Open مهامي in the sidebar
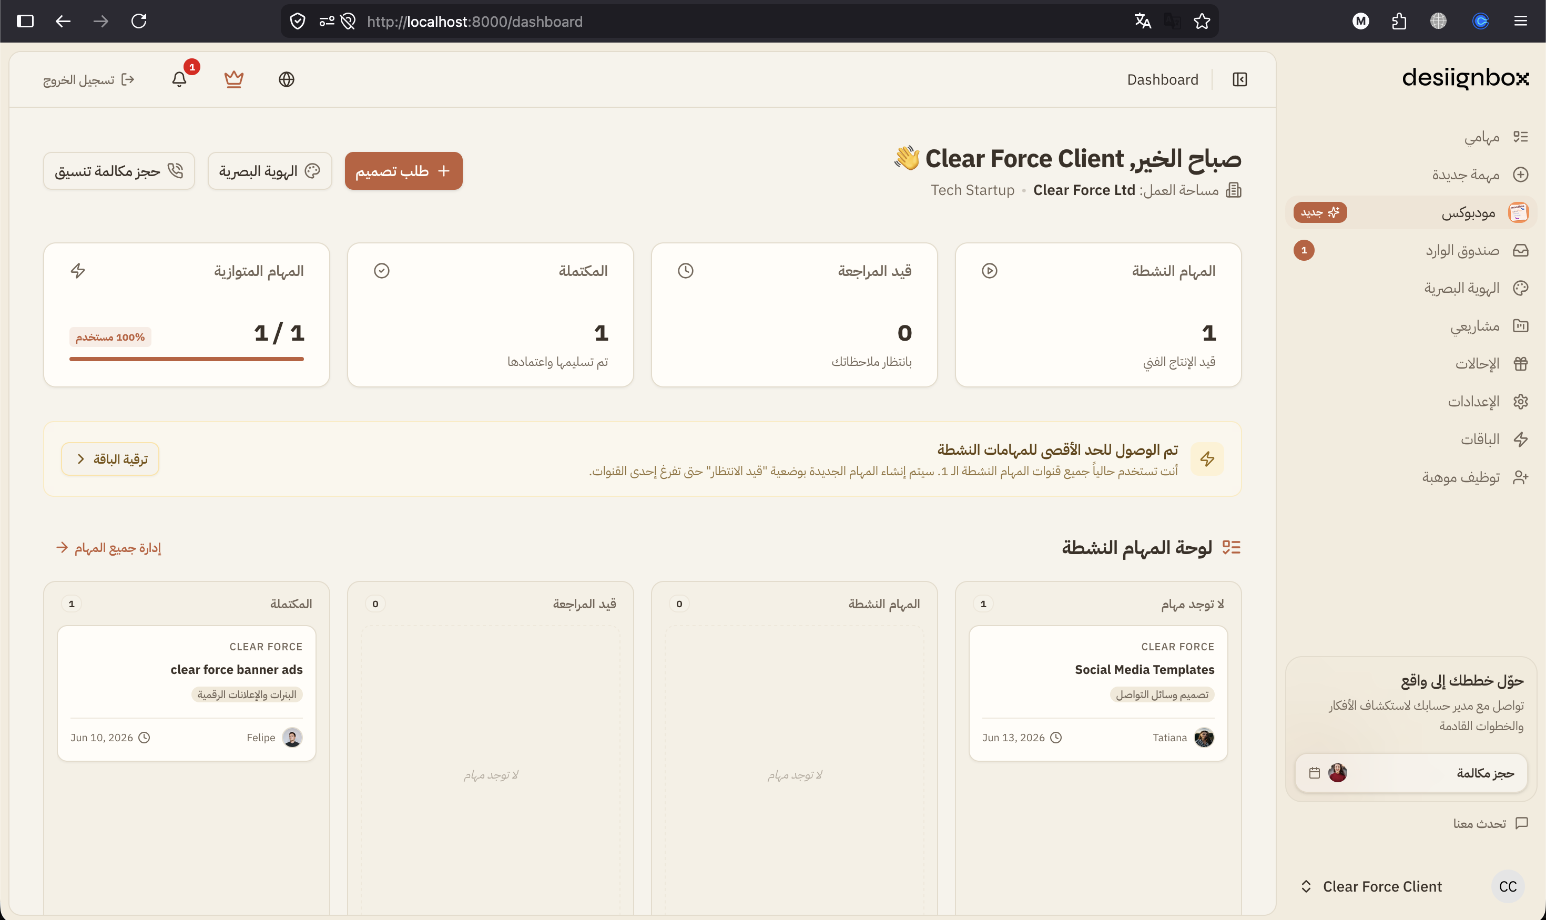Image resolution: width=1546 pixels, height=920 pixels. 1411,137
